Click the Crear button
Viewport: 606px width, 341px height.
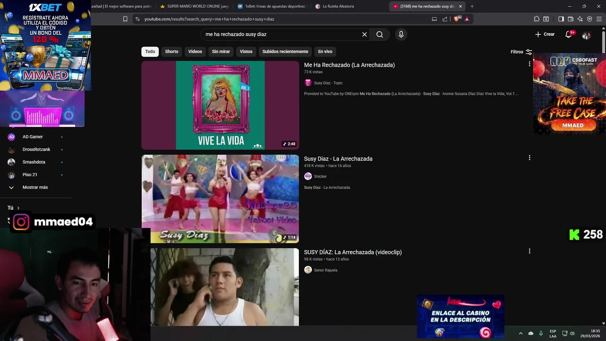click(x=545, y=34)
